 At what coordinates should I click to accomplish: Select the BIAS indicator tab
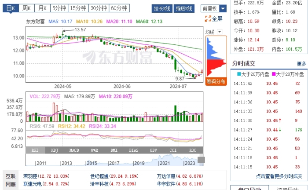[x=134, y=150]
